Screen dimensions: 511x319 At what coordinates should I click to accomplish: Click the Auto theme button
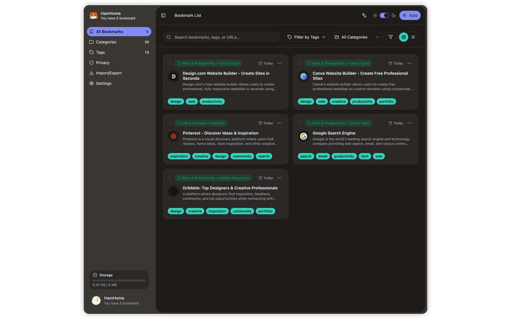tap(410, 16)
